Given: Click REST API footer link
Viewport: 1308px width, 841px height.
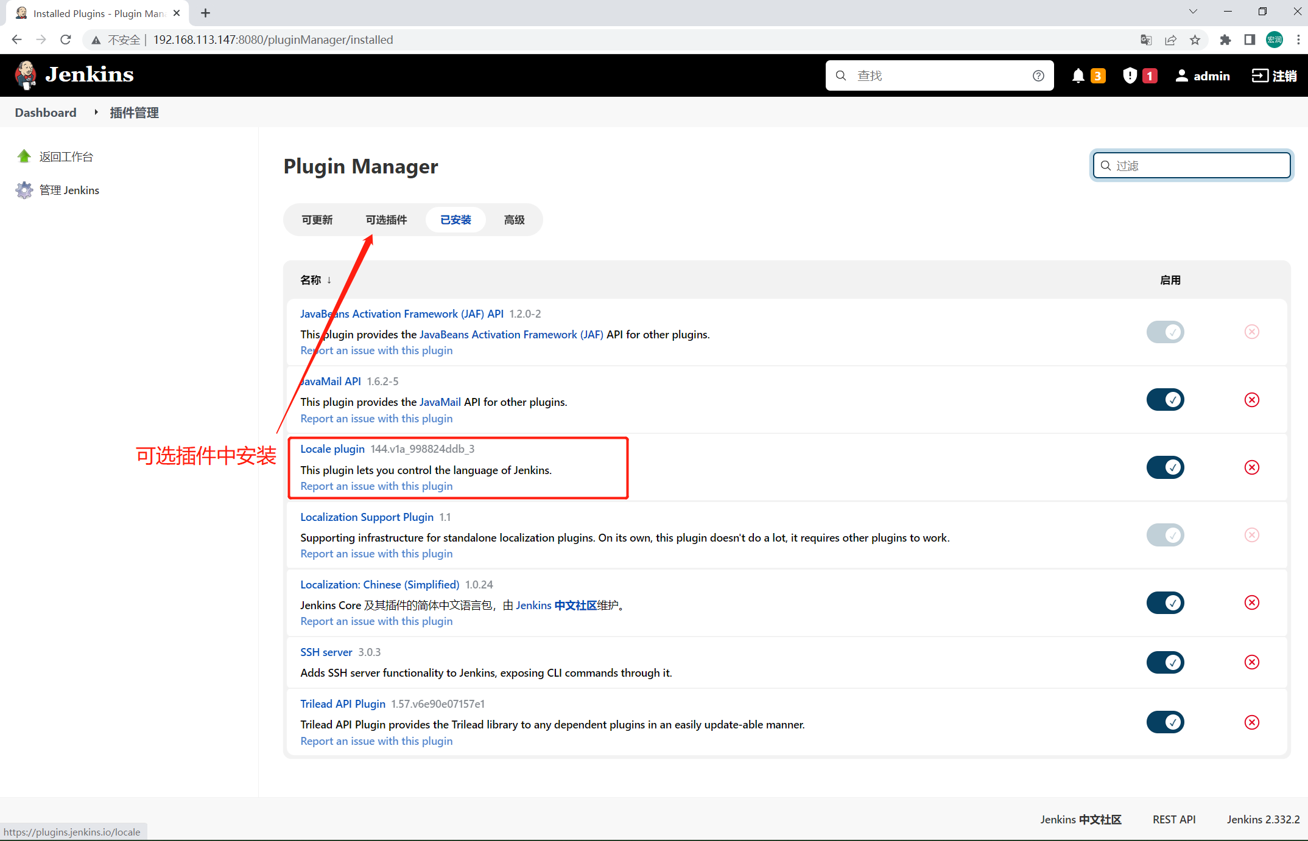Looking at the screenshot, I should [x=1174, y=820].
